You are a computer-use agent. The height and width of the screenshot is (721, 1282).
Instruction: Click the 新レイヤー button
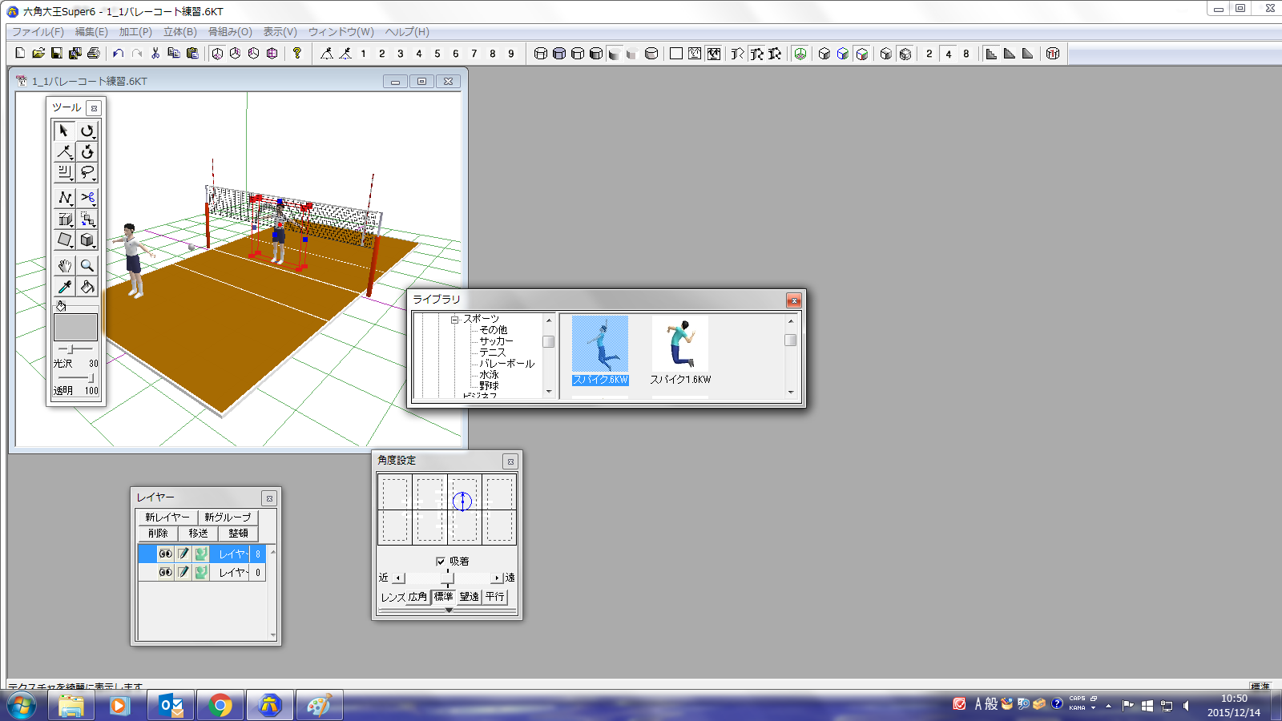pyautogui.click(x=167, y=518)
